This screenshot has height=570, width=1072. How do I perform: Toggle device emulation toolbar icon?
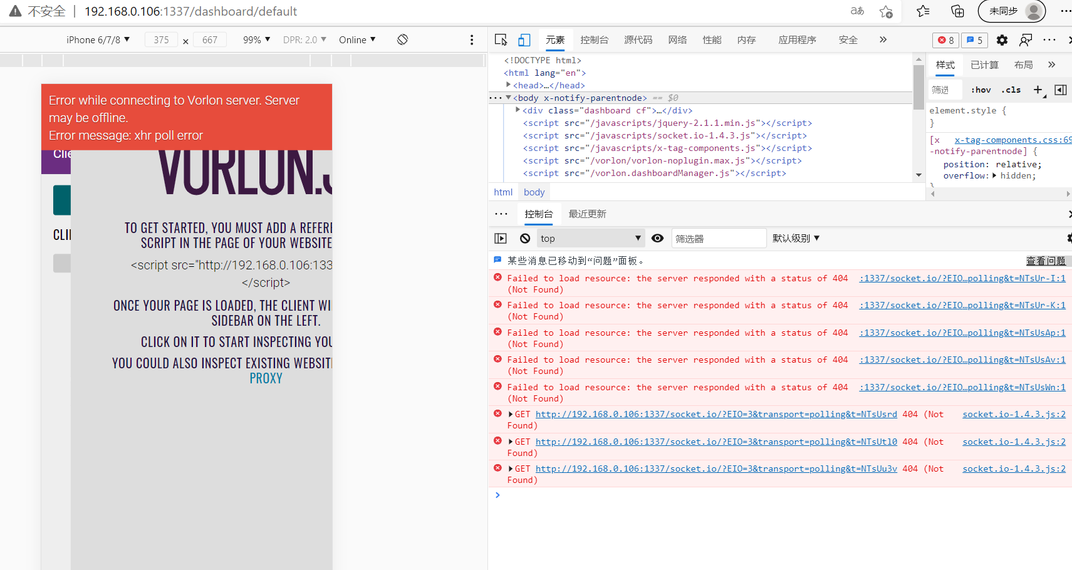click(524, 40)
